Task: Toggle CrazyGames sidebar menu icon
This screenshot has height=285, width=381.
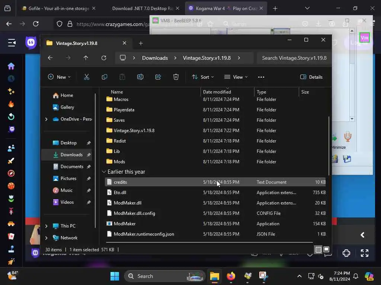Action: click(x=12, y=43)
